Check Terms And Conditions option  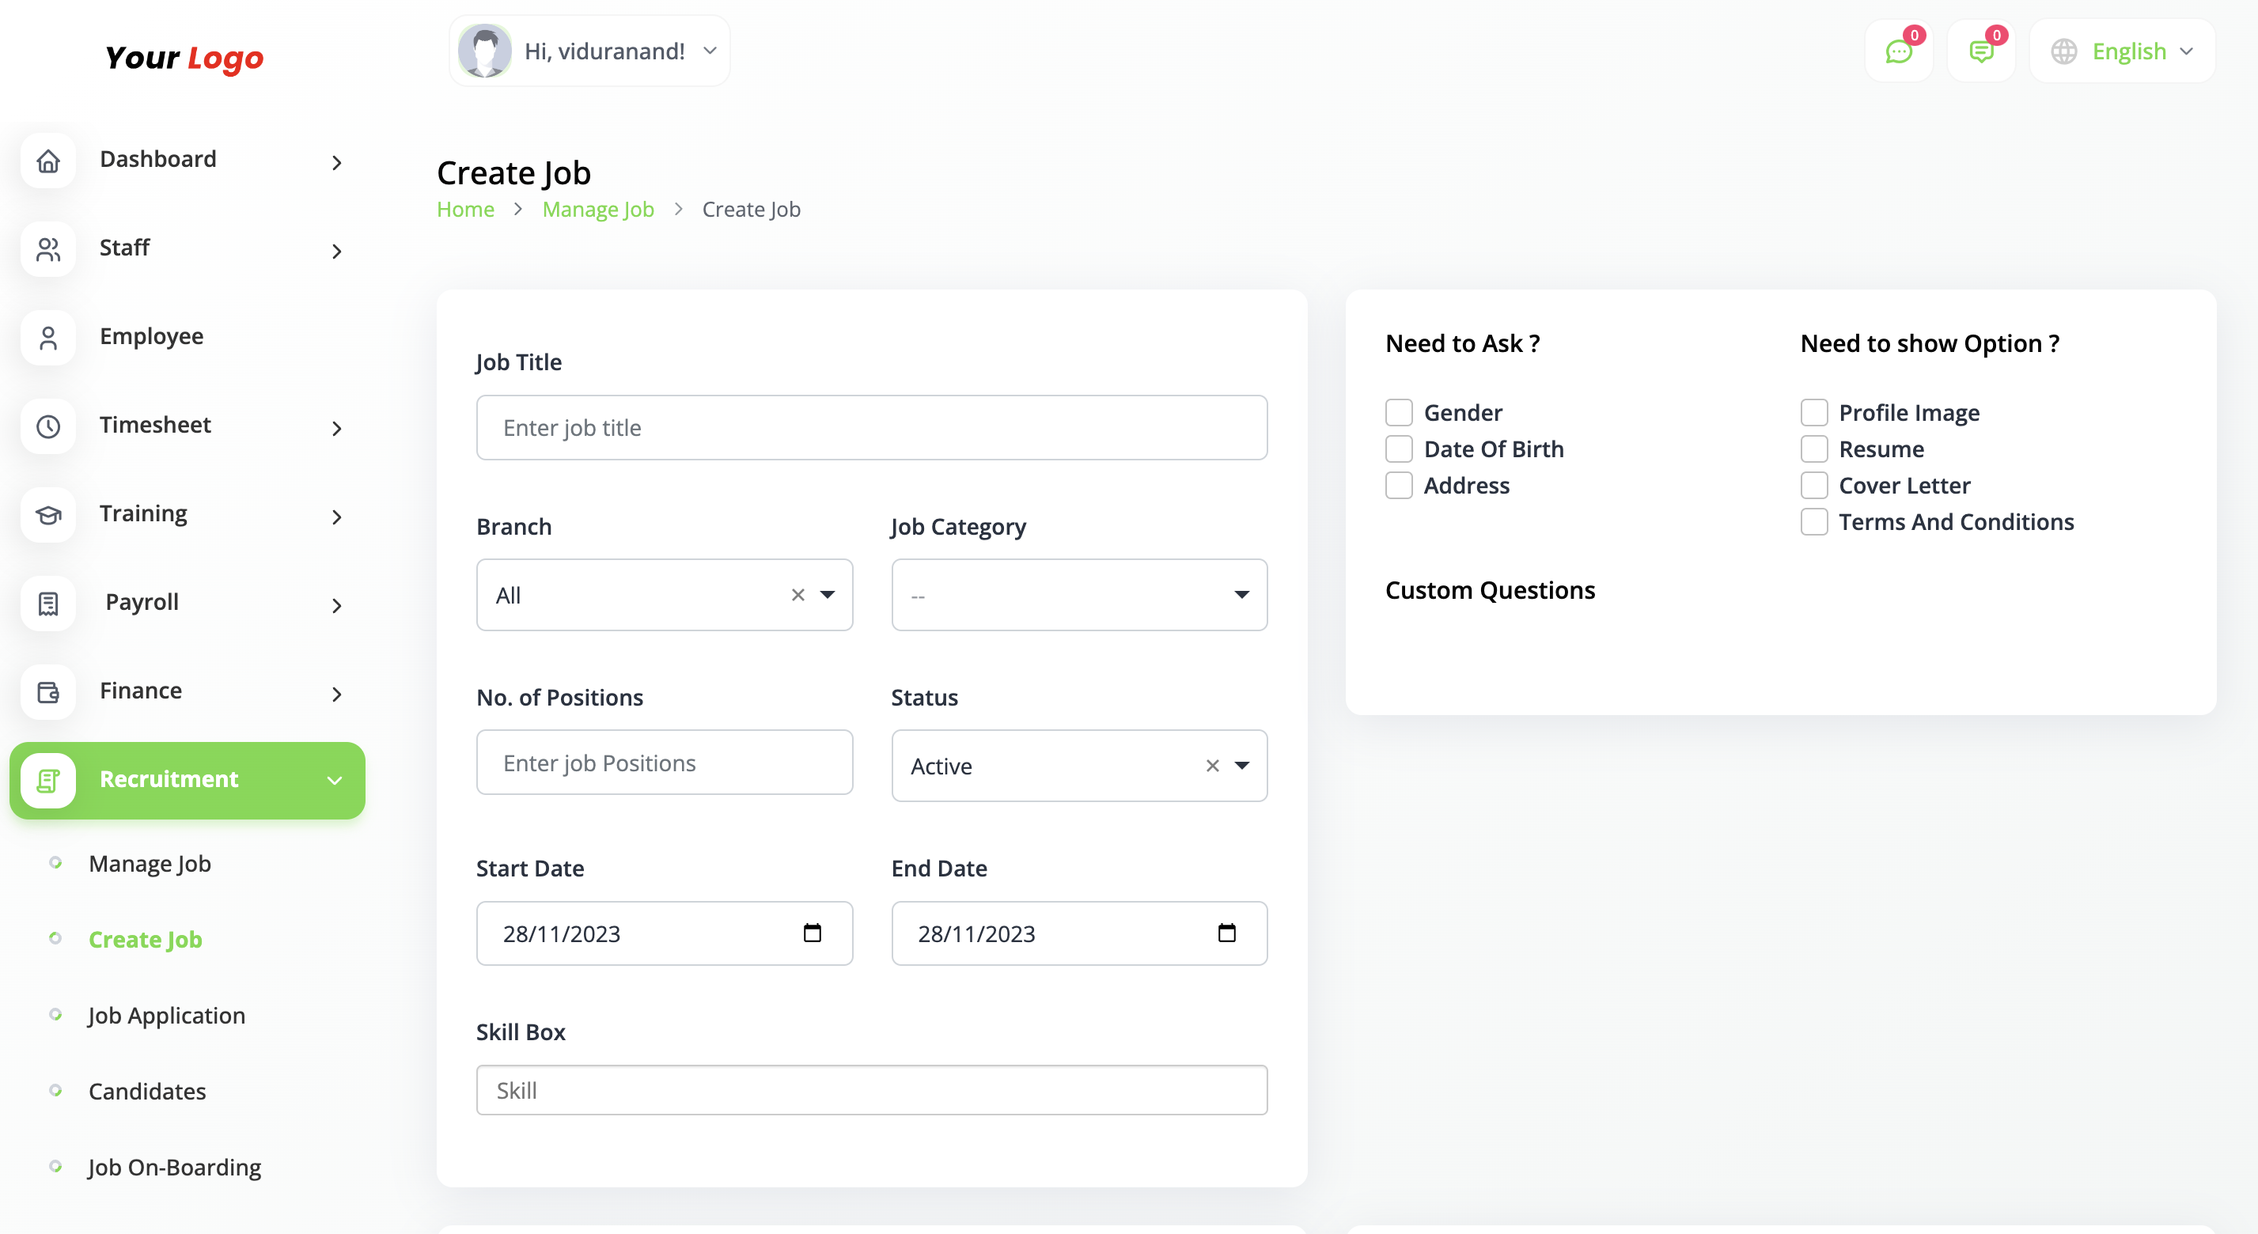[x=1813, y=521]
